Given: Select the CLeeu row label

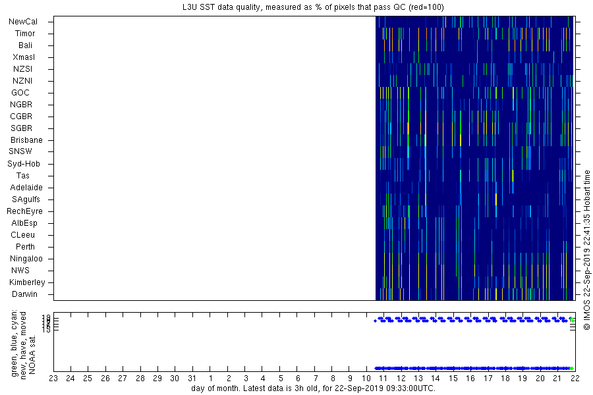Looking at the screenshot, I should point(22,235).
